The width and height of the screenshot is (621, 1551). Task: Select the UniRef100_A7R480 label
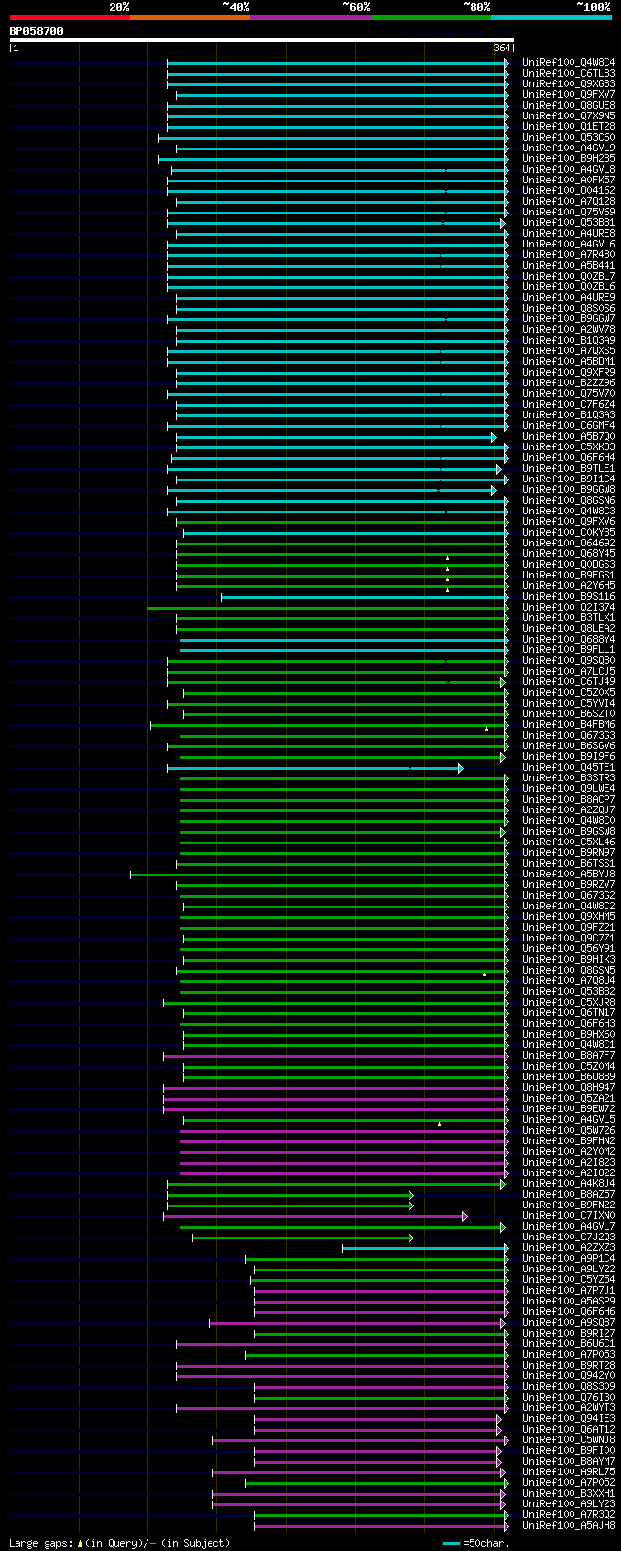coord(569,254)
